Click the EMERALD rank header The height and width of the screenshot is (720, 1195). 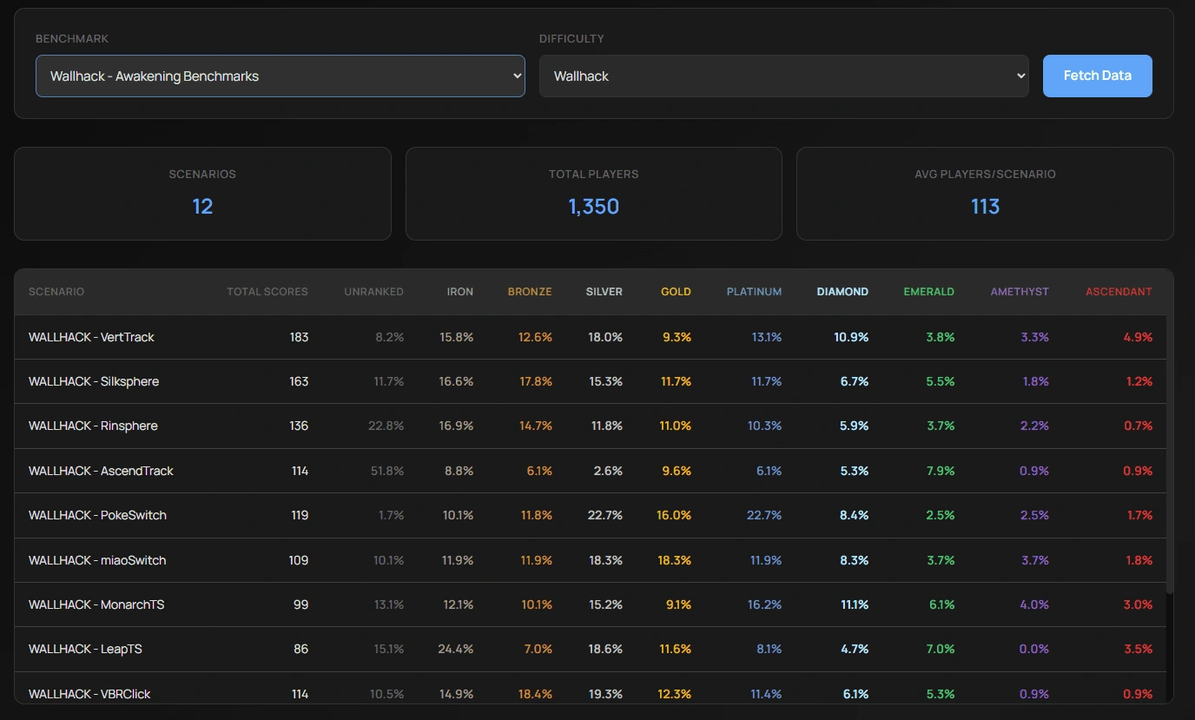929,291
